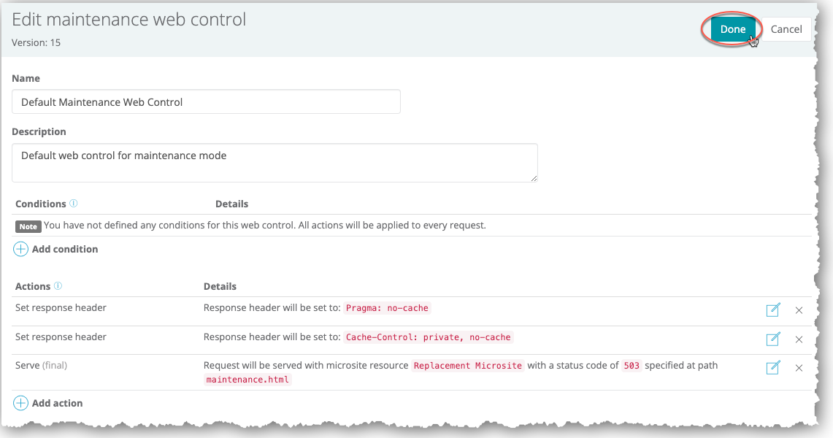Delete the Pragma no-cache header action
The image size is (833, 438).
(799, 310)
